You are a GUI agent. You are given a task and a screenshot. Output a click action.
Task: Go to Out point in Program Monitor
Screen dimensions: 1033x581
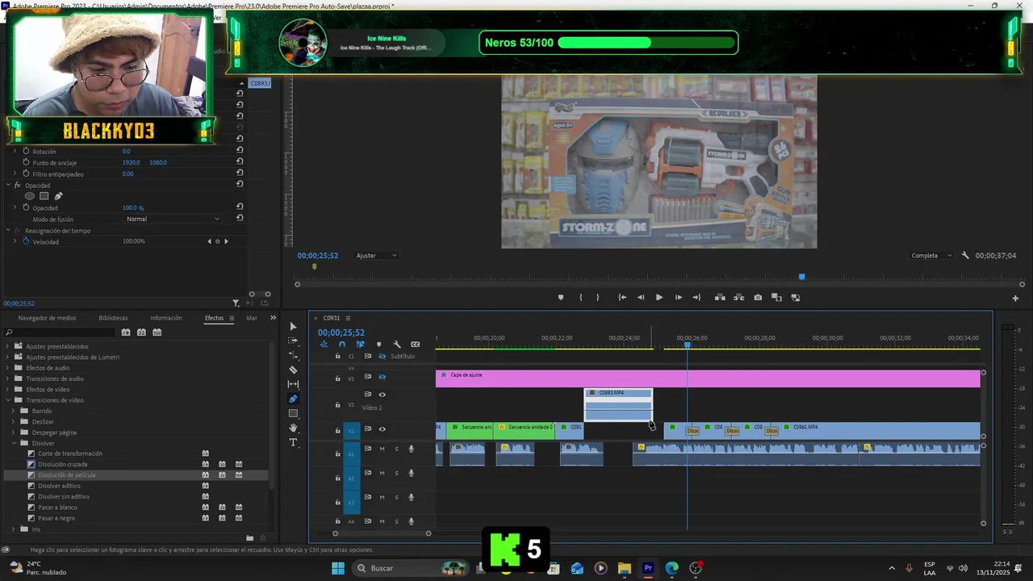pos(696,298)
